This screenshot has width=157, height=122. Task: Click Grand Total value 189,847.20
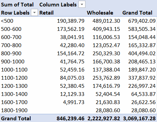142,70
